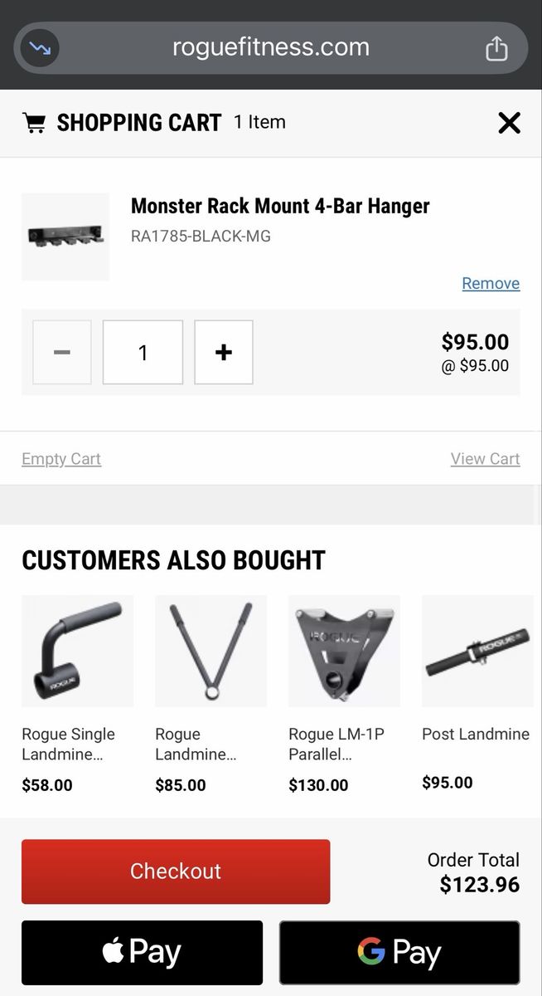Pay using the Apple Pay button

click(x=142, y=952)
